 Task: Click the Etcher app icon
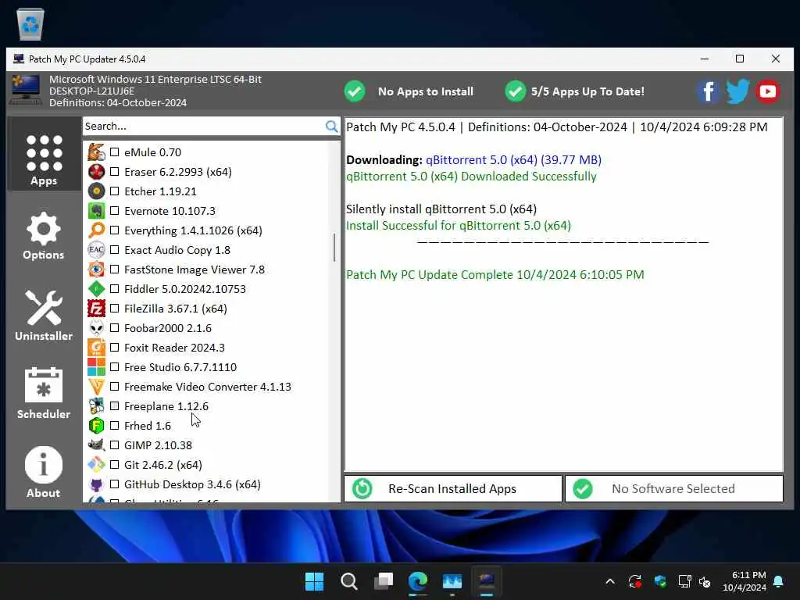coord(96,191)
